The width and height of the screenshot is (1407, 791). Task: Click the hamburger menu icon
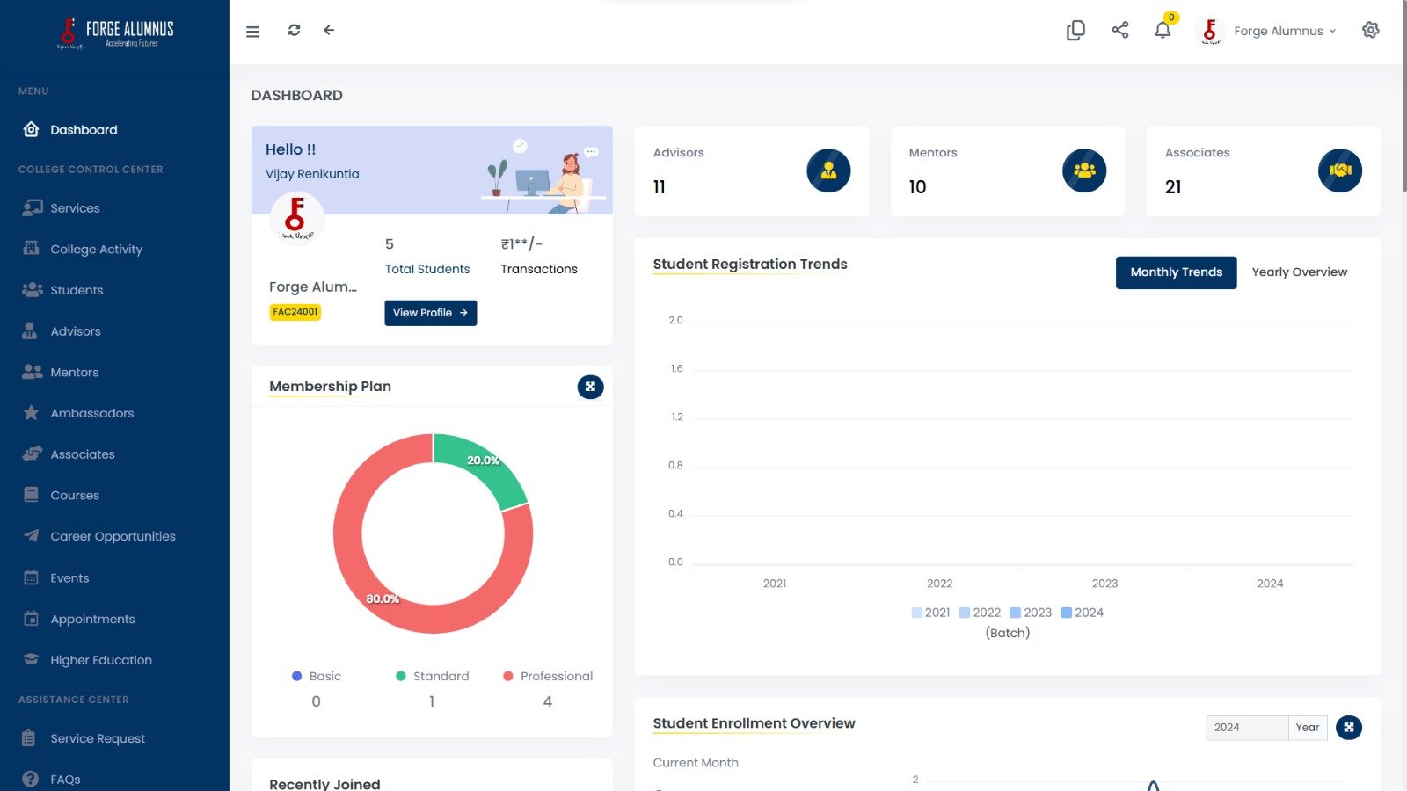[252, 32]
